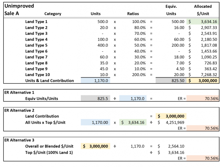
Task: Click the Land Type 9 label
Action: (37, 69)
